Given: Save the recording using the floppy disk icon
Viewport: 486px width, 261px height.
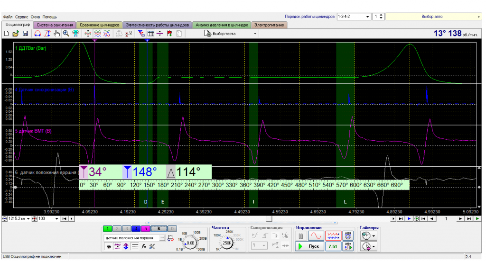Looking at the screenshot, I should [26, 34].
